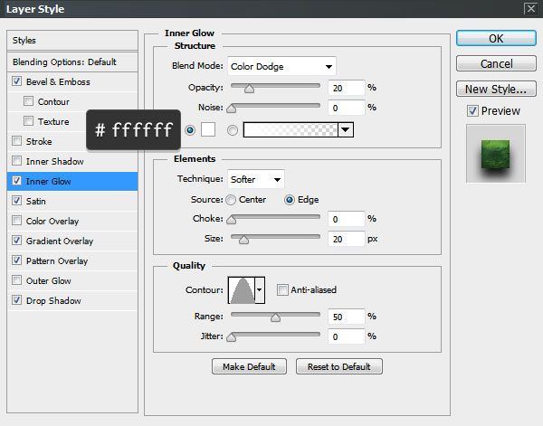Set glow source to Center

[231, 200]
